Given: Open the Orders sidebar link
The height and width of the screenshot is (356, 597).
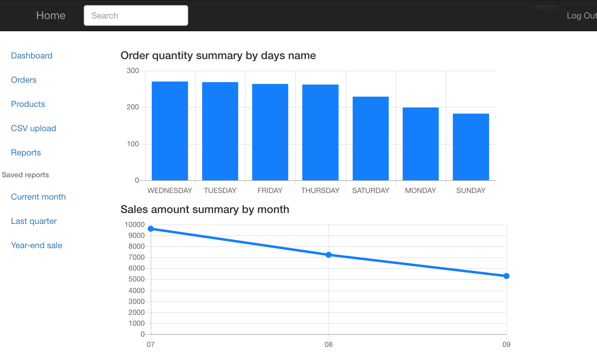Looking at the screenshot, I should tap(24, 80).
